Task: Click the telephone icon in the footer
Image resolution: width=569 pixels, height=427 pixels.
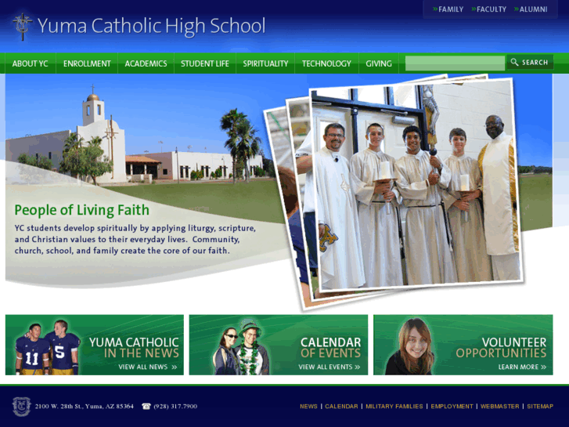Action: 146,407
